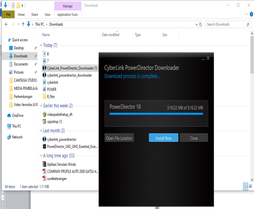Click the Close button in downloader

pos(194,138)
